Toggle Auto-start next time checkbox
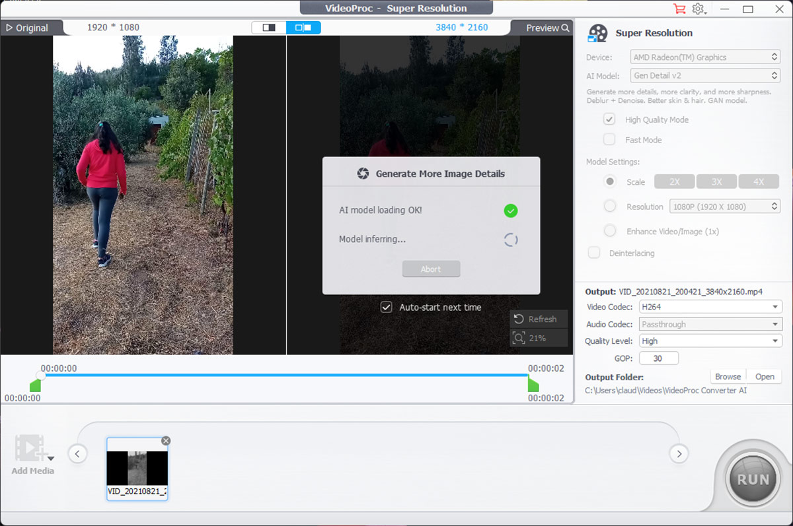The height and width of the screenshot is (526, 793). 387,307
